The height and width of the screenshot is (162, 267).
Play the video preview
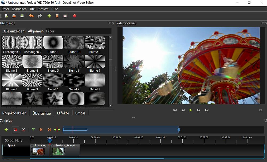pos(191,110)
